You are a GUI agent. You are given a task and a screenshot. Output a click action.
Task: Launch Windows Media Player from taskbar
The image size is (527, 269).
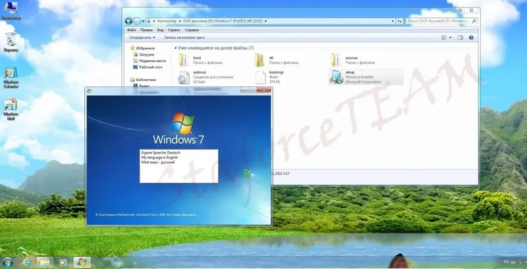[63, 262]
